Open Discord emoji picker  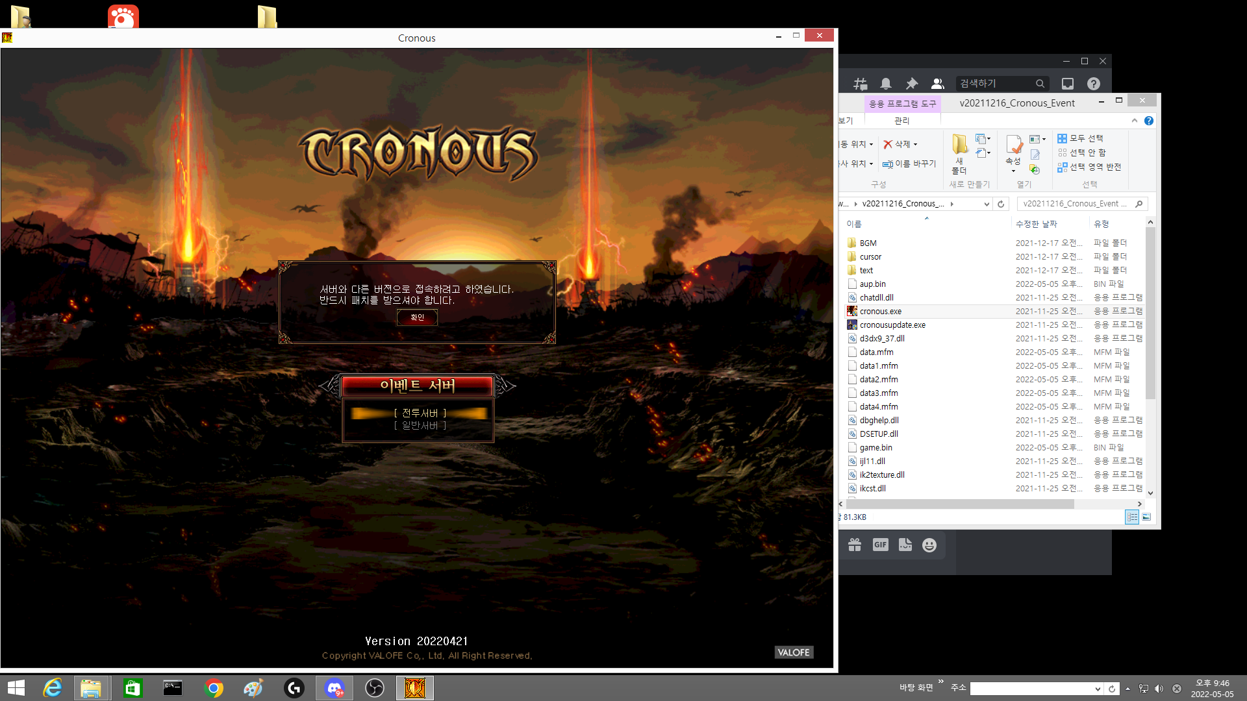(x=929, y=545)
